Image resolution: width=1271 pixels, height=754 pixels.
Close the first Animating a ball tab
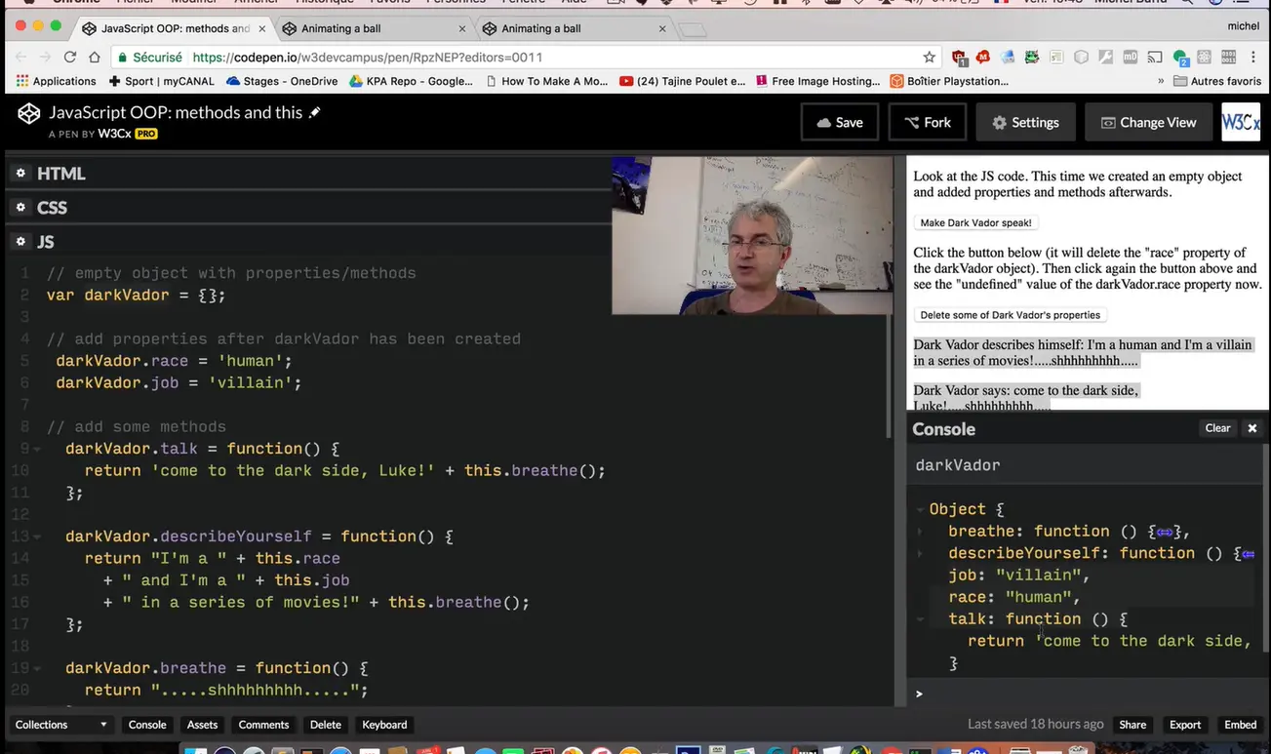(x=461, y=28)
